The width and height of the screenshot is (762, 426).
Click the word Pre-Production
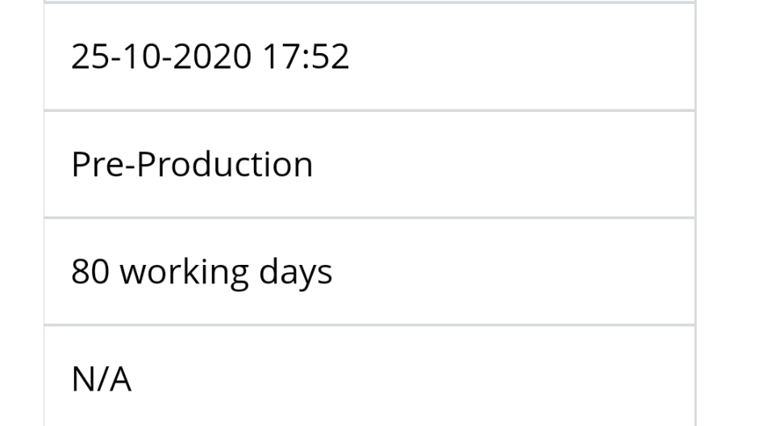(x=192, y=164)
